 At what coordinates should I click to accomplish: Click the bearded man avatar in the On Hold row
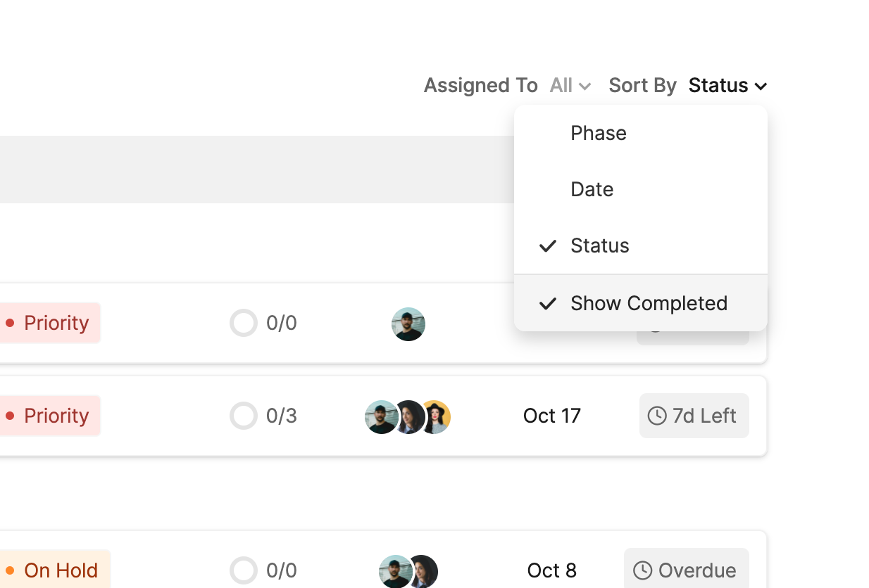[x=394, y=571]
